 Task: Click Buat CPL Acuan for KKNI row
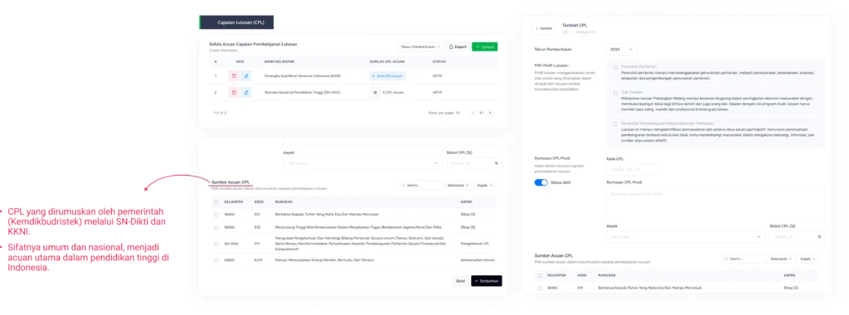[x=388, y=76]
